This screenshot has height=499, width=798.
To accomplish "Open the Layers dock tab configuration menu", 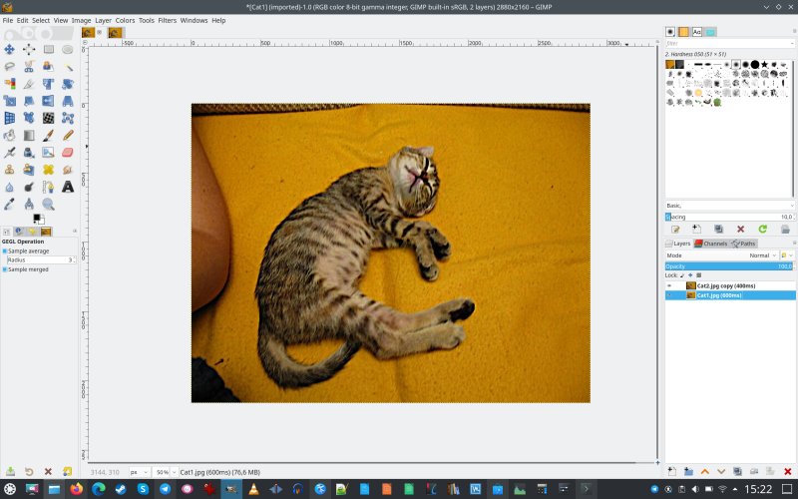I will click(x=794, y=244).
